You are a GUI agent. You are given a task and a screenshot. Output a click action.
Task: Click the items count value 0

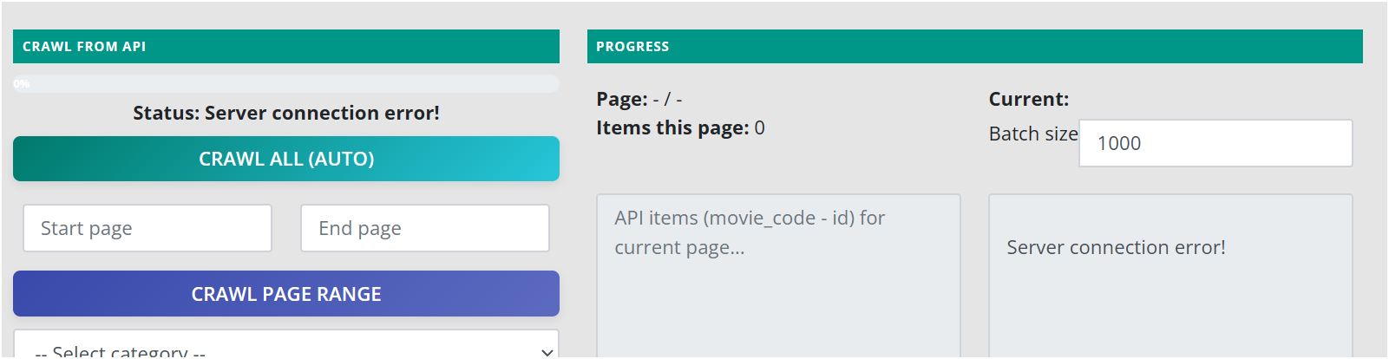[x=760, y=127]
